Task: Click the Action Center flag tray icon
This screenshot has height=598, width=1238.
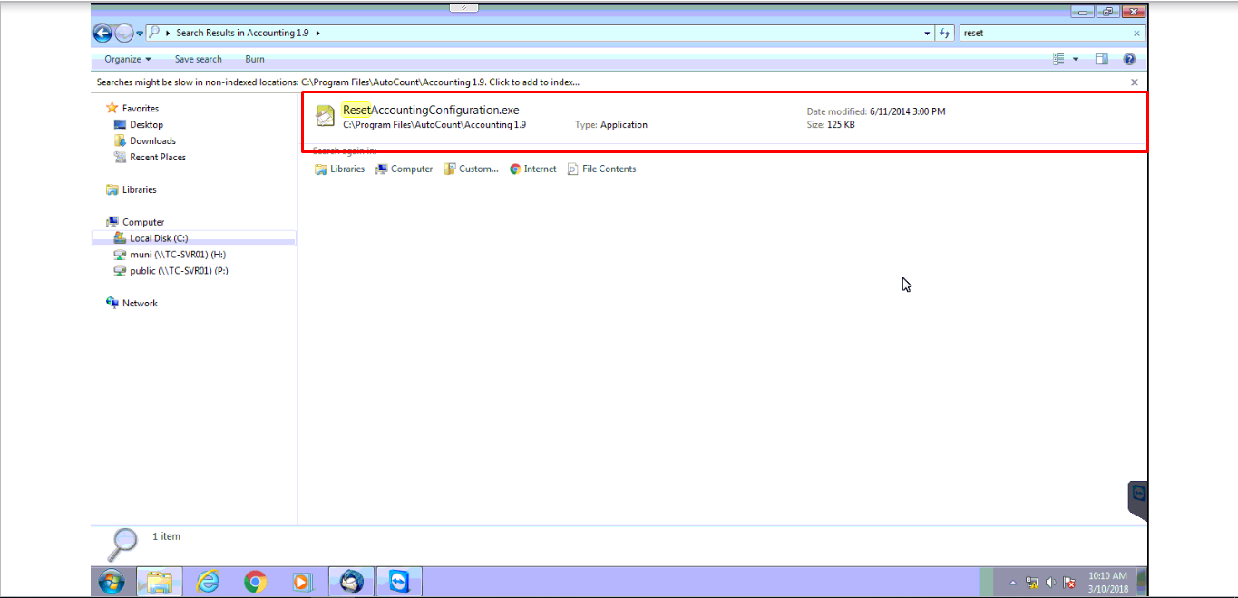Action: coord(1069,583)
